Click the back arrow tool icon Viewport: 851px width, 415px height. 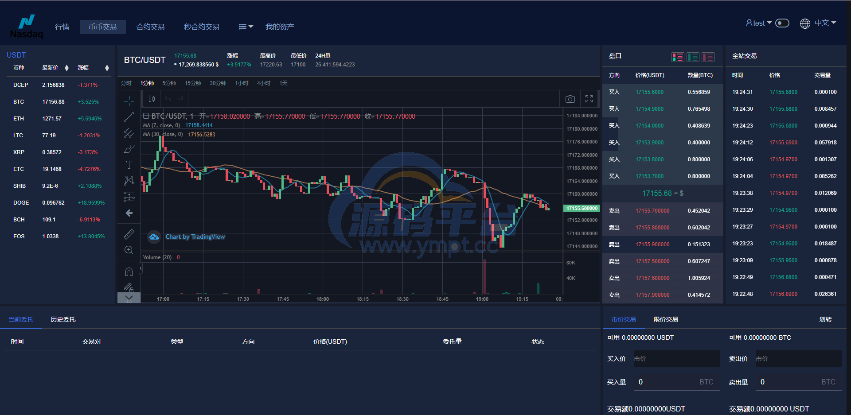coord(129,213)
